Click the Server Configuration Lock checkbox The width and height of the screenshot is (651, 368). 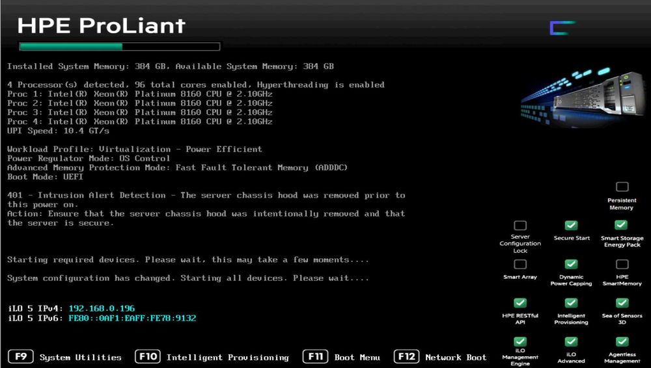520,225
